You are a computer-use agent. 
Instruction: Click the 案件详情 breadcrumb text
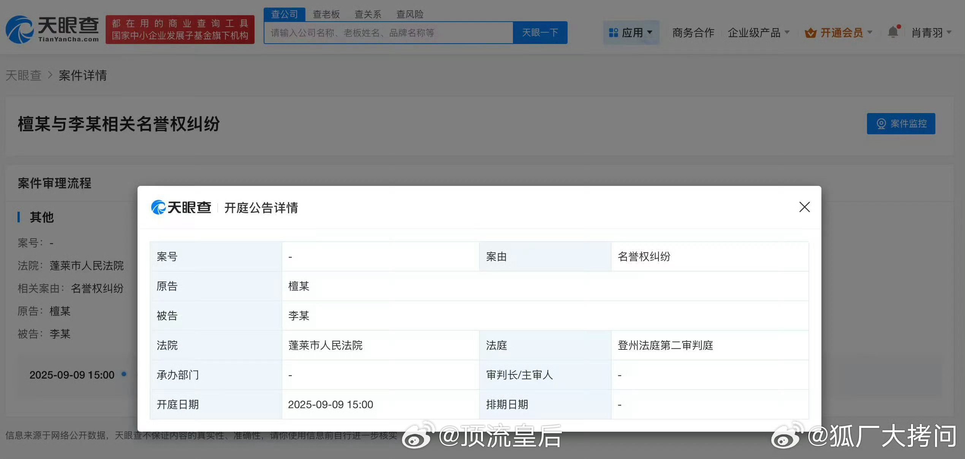pyautogui.click(x=82, y=75)
